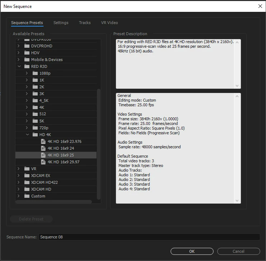Click the VR folder icon
Viewport: 266px width, 261px height.
pyautogui.click(x=27, y=169)
